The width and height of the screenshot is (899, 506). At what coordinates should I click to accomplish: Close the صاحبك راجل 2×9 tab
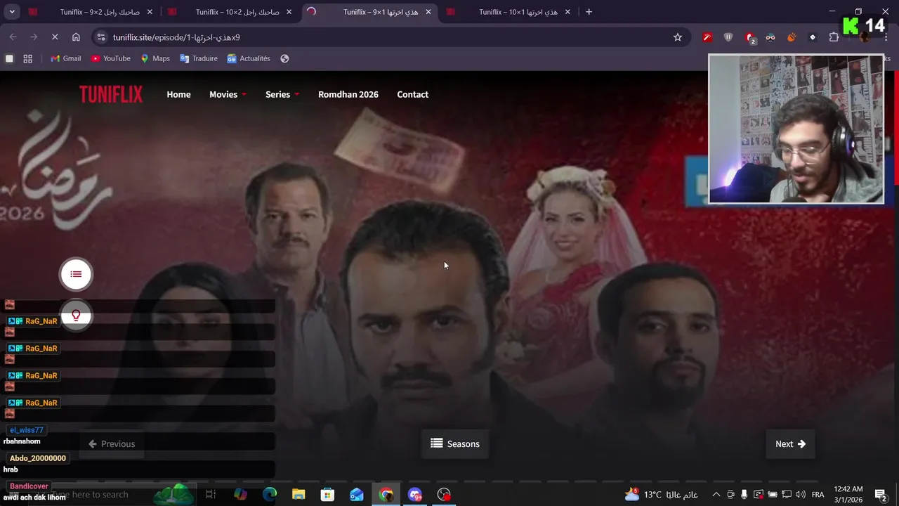tap(150, 12)
